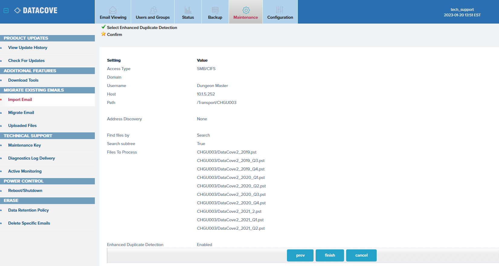Open Diagnostics Log Delivery

[31, 158]
